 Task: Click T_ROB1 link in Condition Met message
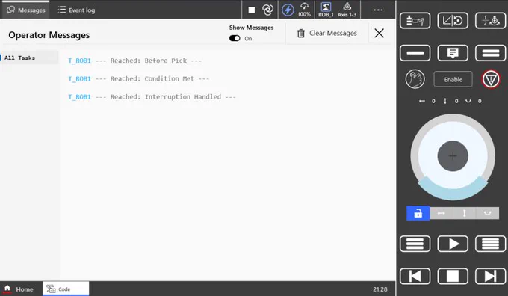(79, 78)
